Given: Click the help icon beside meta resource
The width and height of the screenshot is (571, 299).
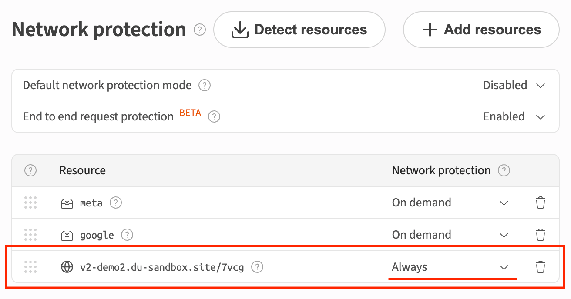Looking at the screenshot, I should pyautogui.click(x=116, y=203).
